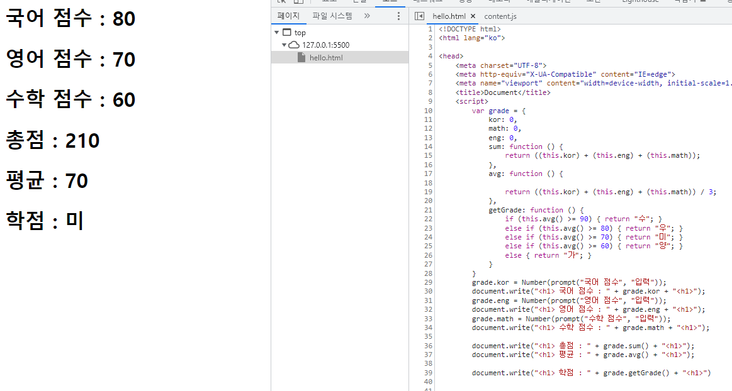Viewport: 732px width, 391px height.
Task: Click the '영어 점수 : 70' heading
Action: pyautogui.click(x=70, y=59)
